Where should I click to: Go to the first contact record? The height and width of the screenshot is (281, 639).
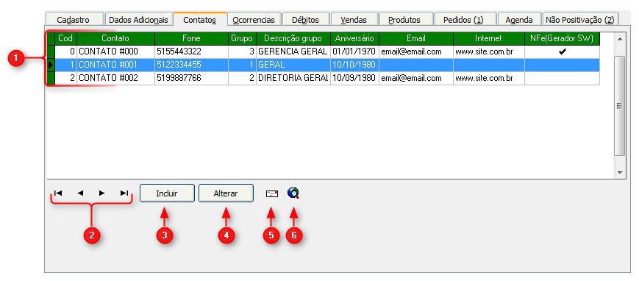[58, 193]
